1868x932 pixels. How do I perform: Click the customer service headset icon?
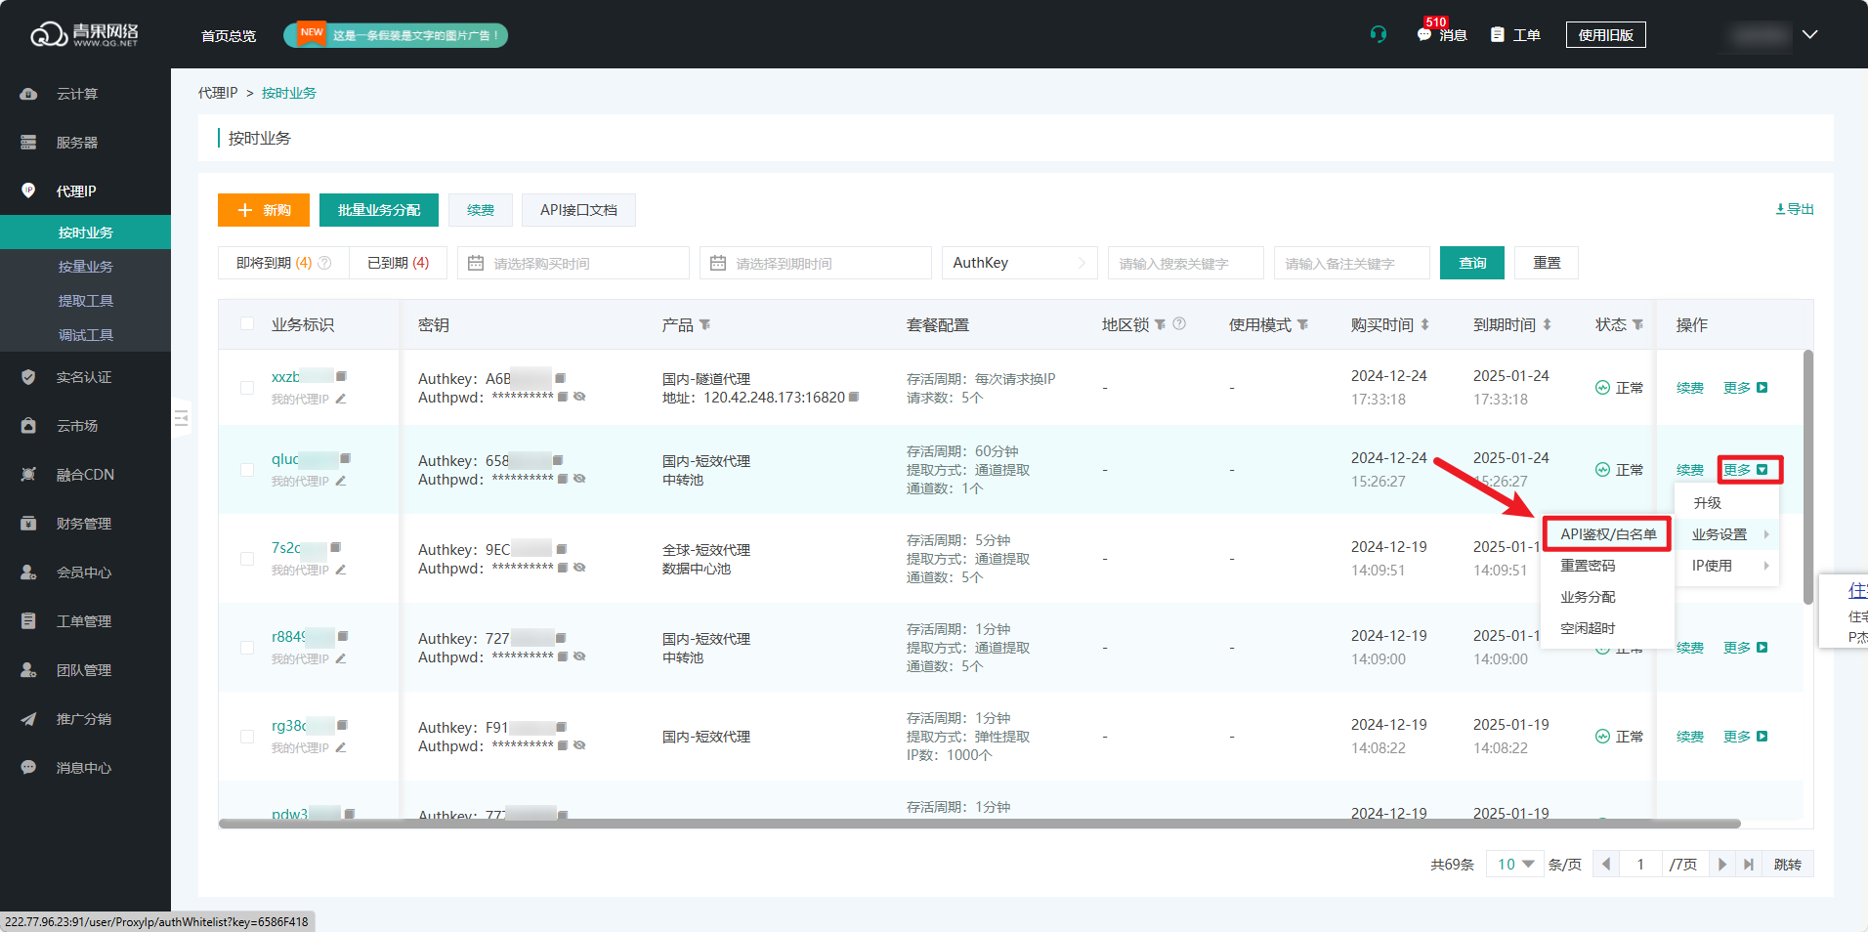[x=1379, y=34]
